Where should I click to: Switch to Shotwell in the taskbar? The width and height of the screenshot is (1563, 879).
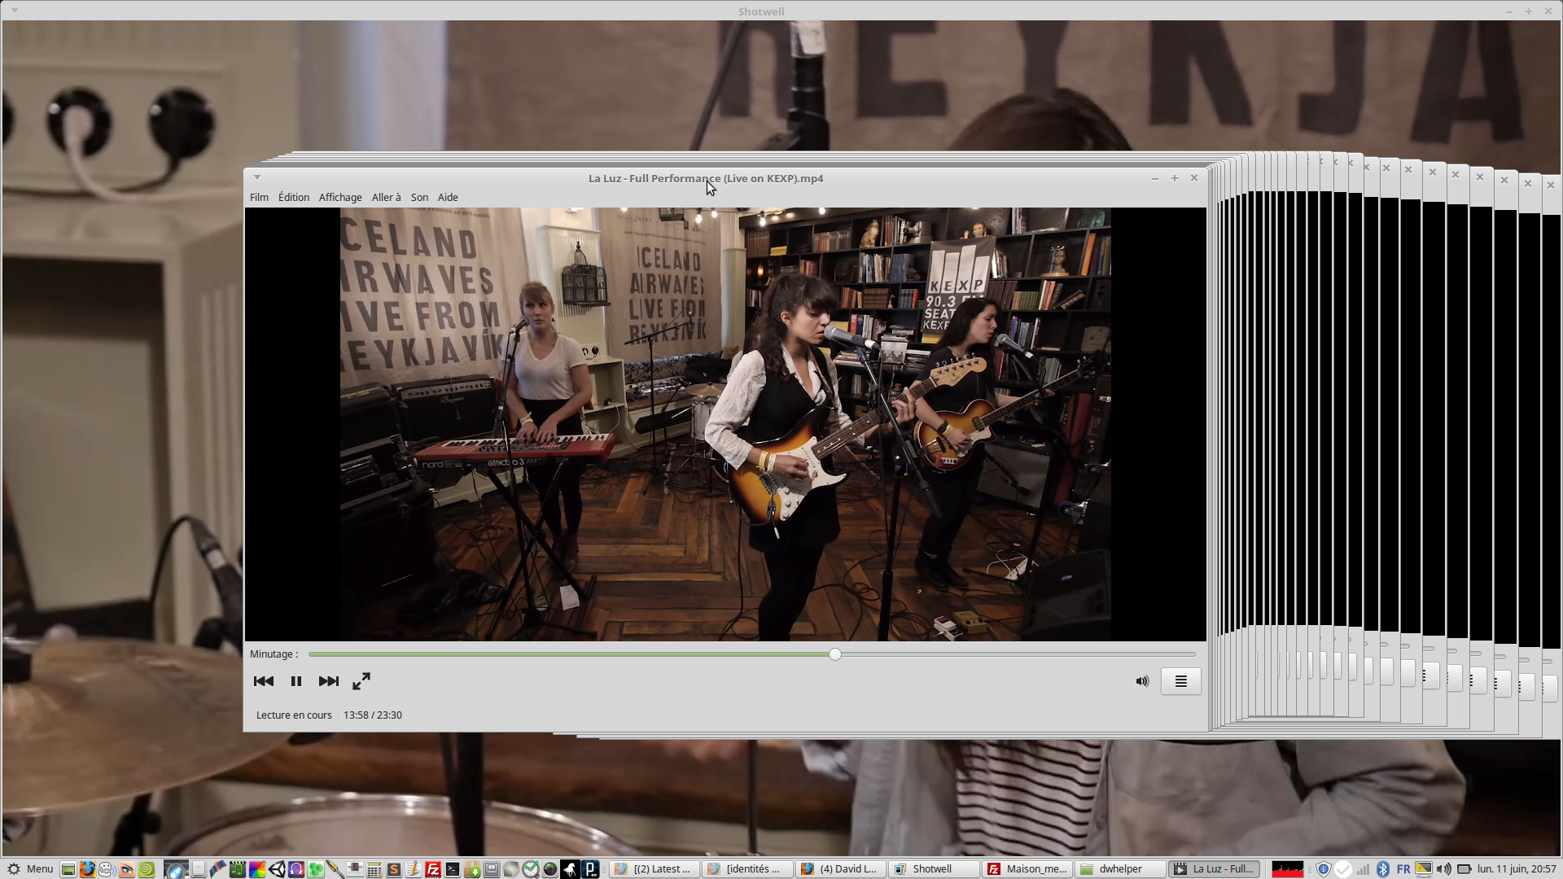pos(933,868)
